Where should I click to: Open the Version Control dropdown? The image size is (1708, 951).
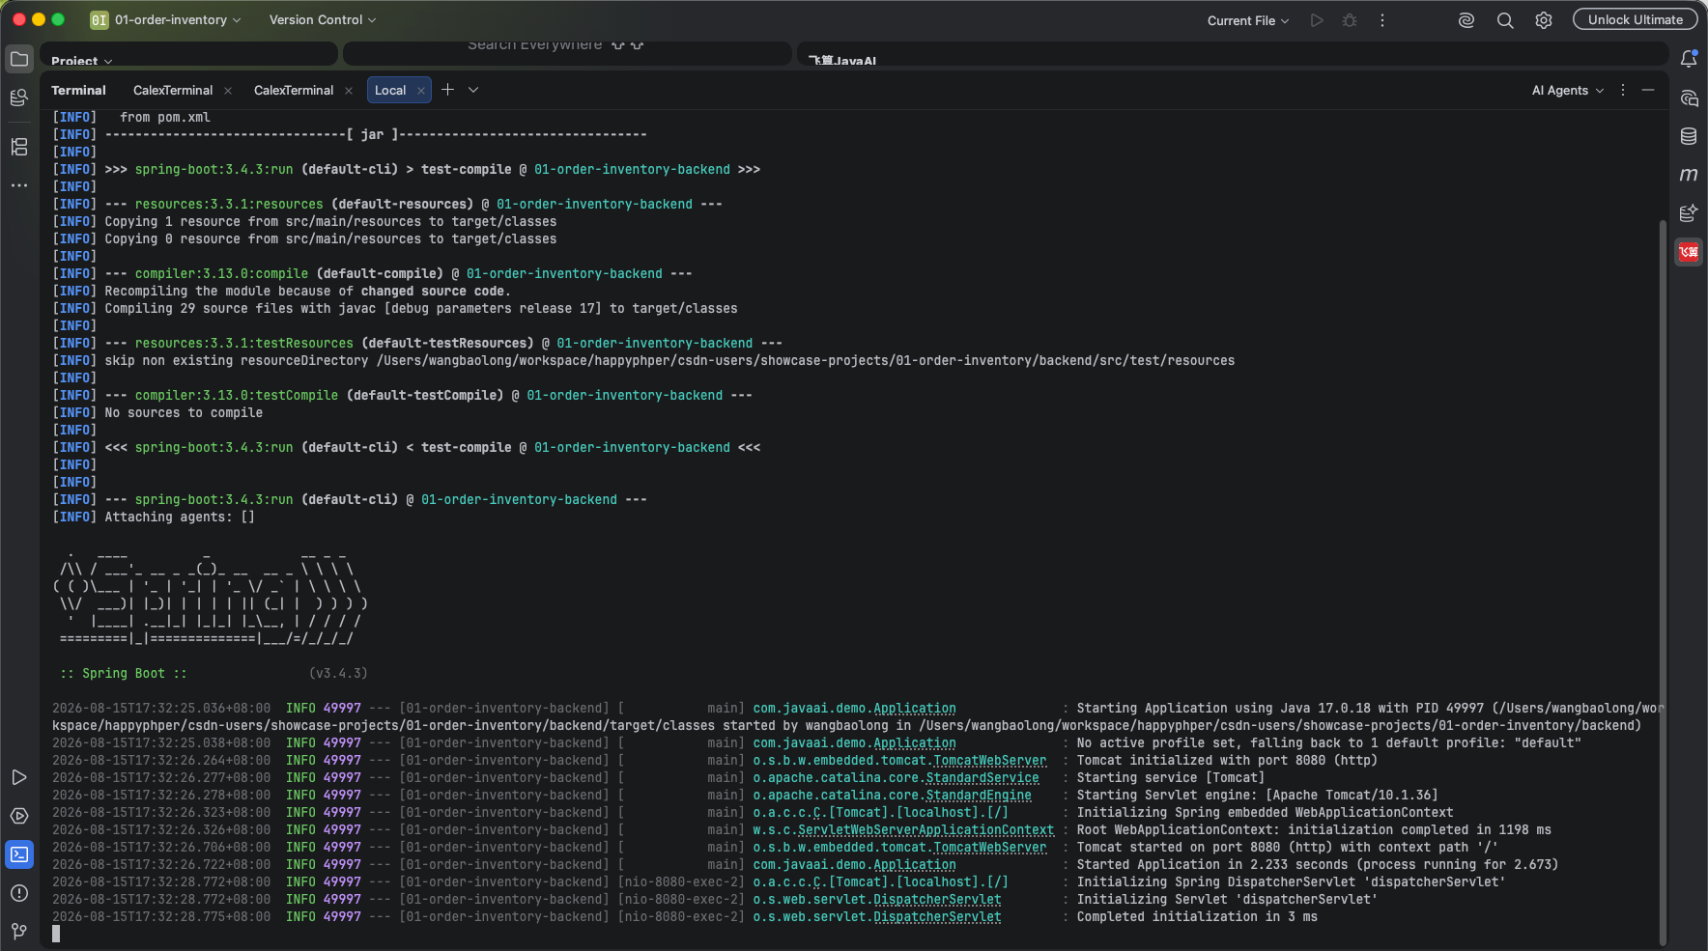coord(323,19)
